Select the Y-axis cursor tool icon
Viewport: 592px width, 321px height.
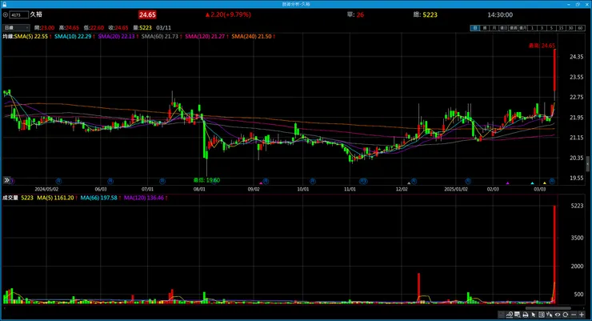[x=550, y=315]
